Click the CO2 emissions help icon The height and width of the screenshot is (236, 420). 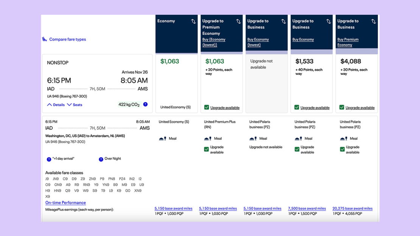[145, 104]
